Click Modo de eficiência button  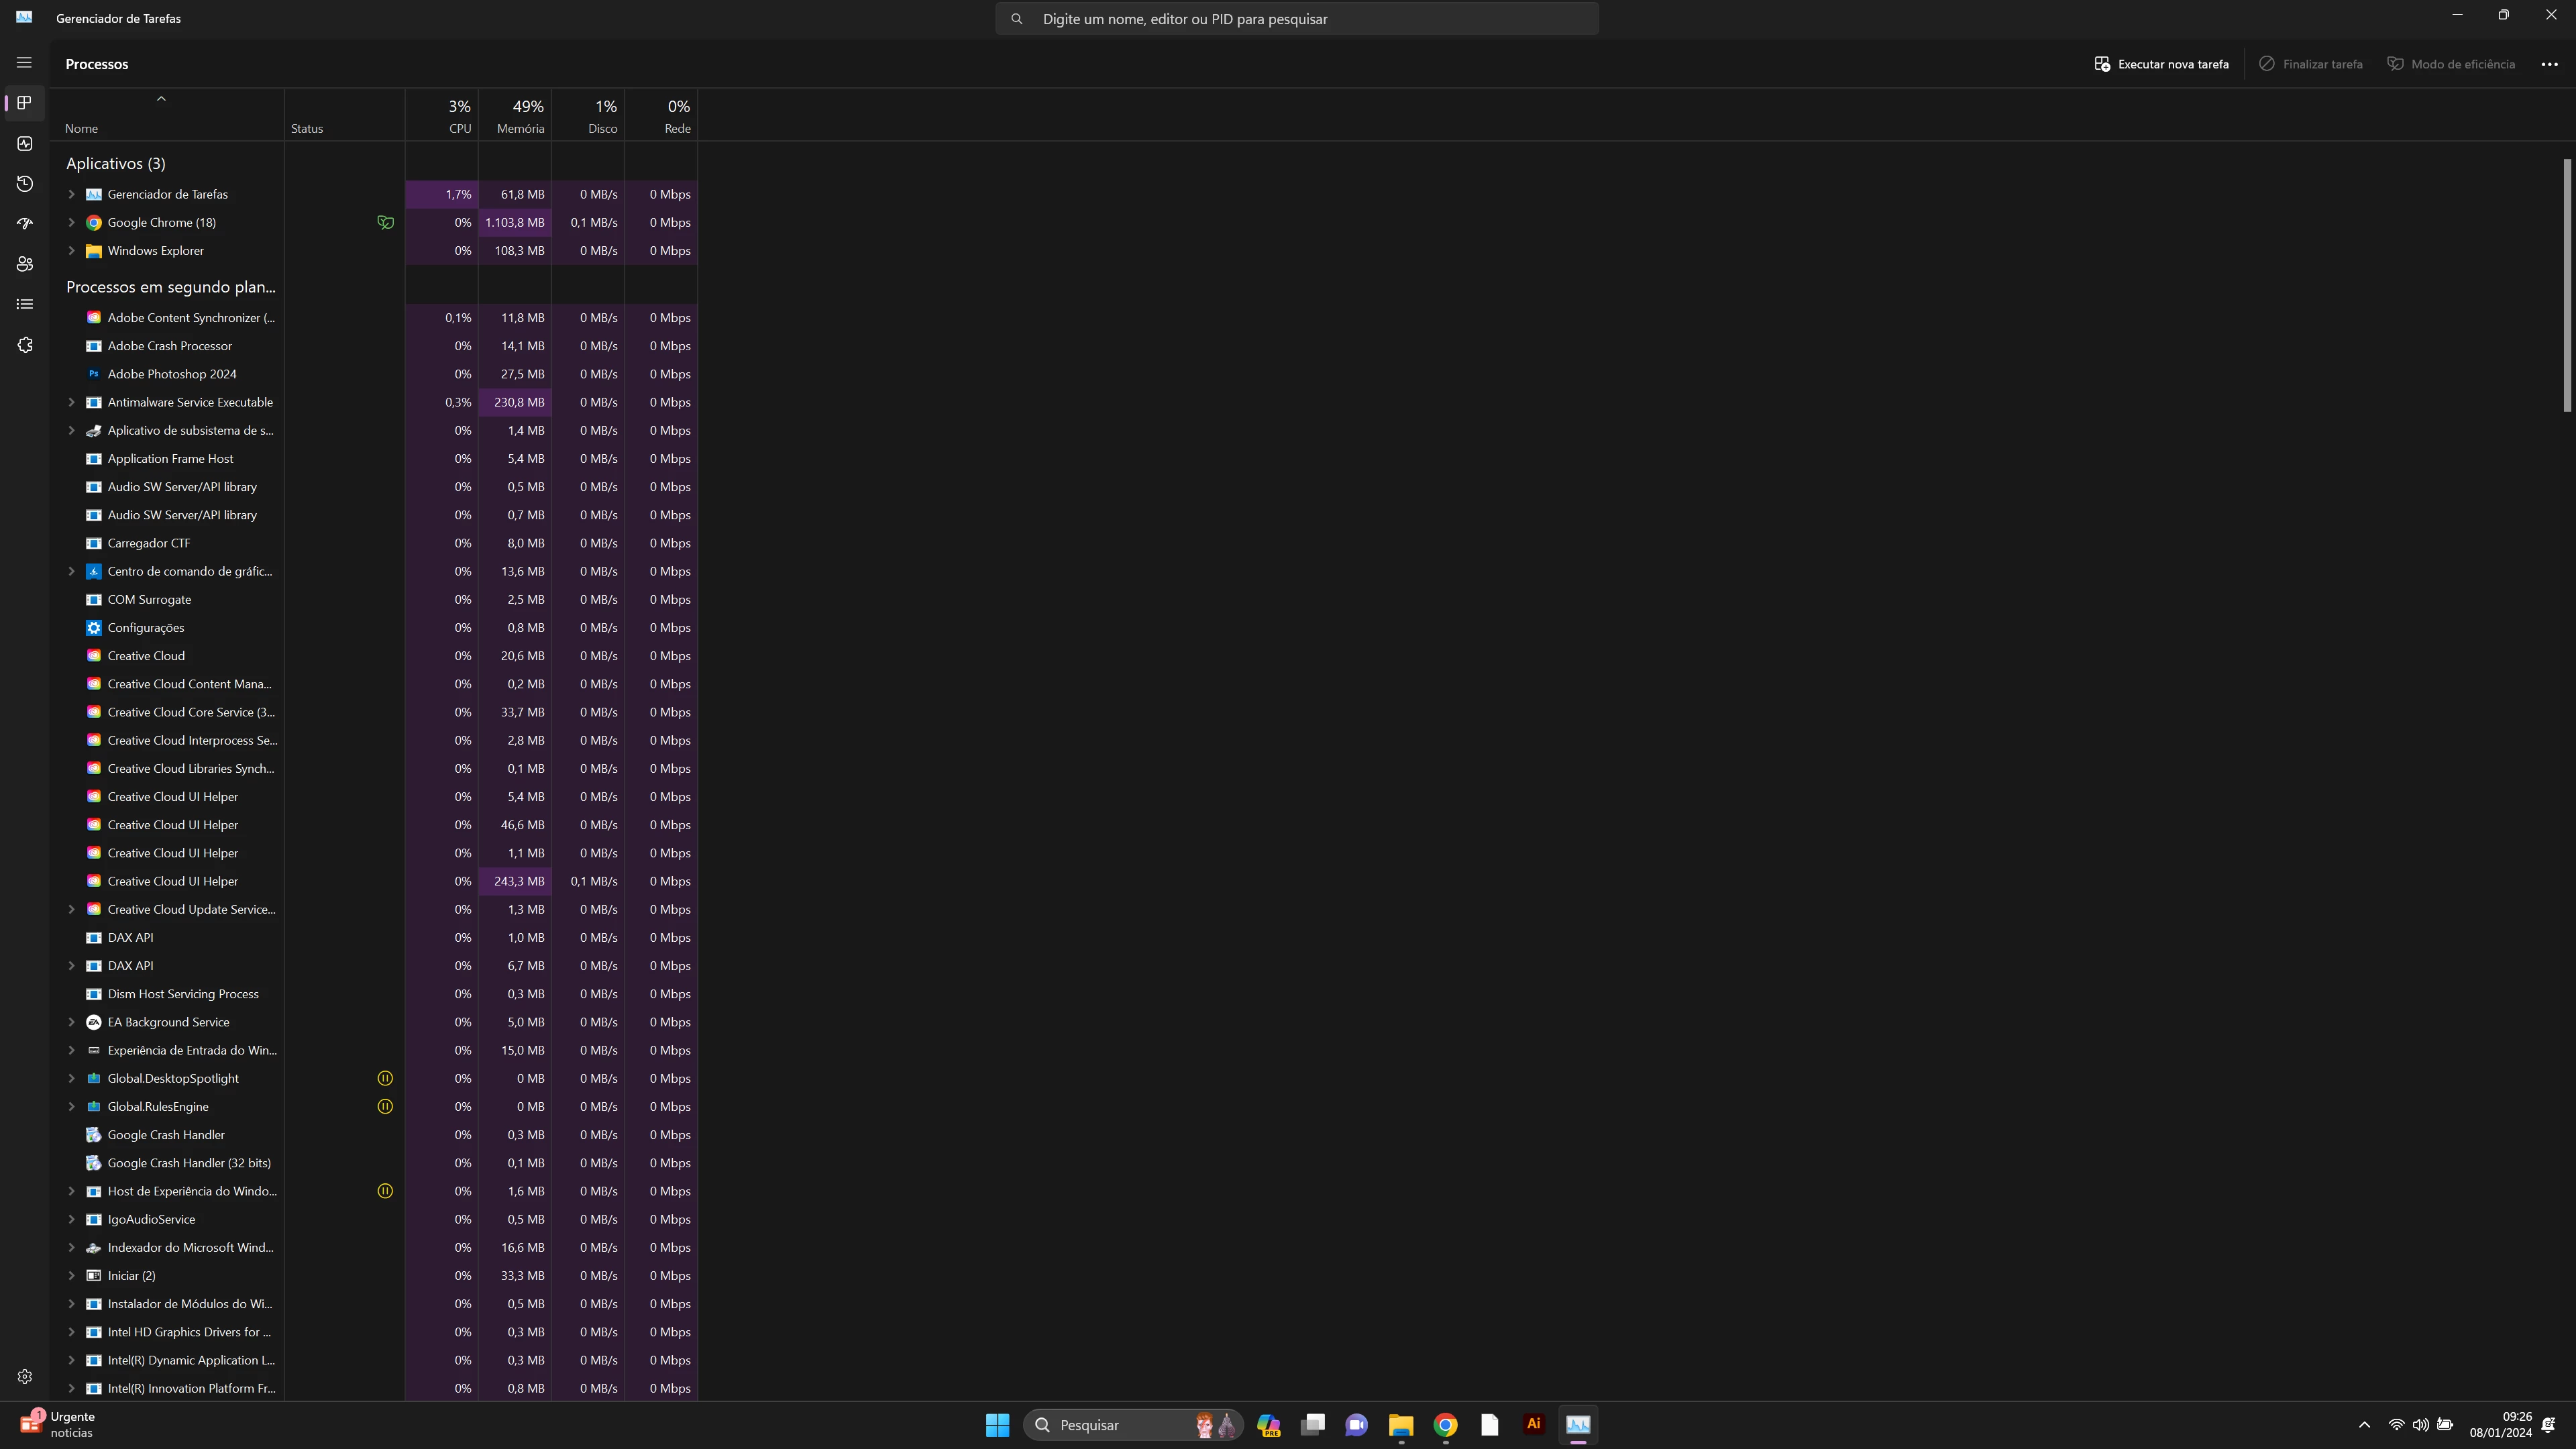(x=2451, y=64)
